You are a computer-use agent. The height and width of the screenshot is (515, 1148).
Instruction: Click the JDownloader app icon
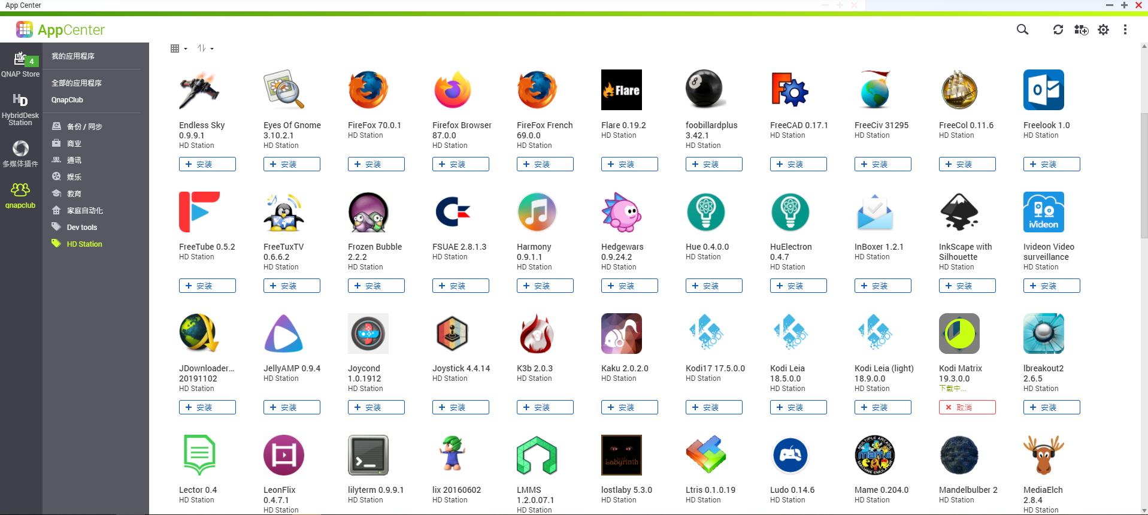click(199, 334)
